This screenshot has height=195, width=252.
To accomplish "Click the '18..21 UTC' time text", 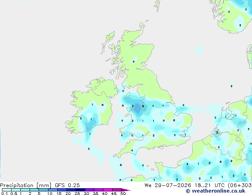I will pyautogui.click(x=209, y=185).
